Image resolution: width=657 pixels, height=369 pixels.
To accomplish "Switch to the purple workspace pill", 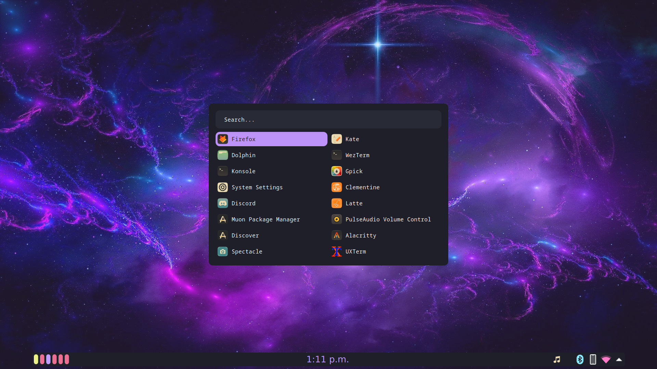I will point(48,359).
